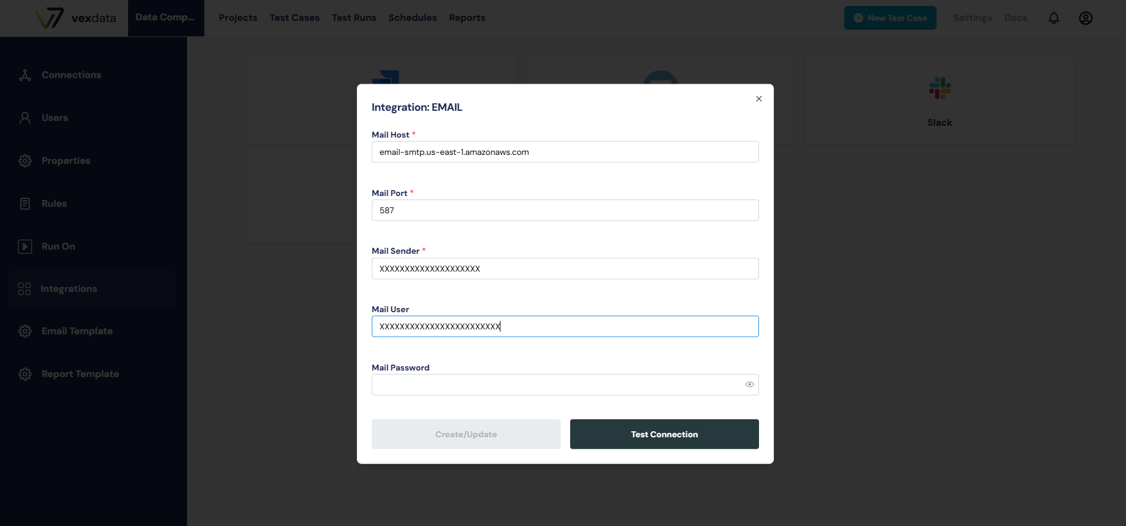Click the Run On play icon
1126x526 pixels.
(25, 247)
